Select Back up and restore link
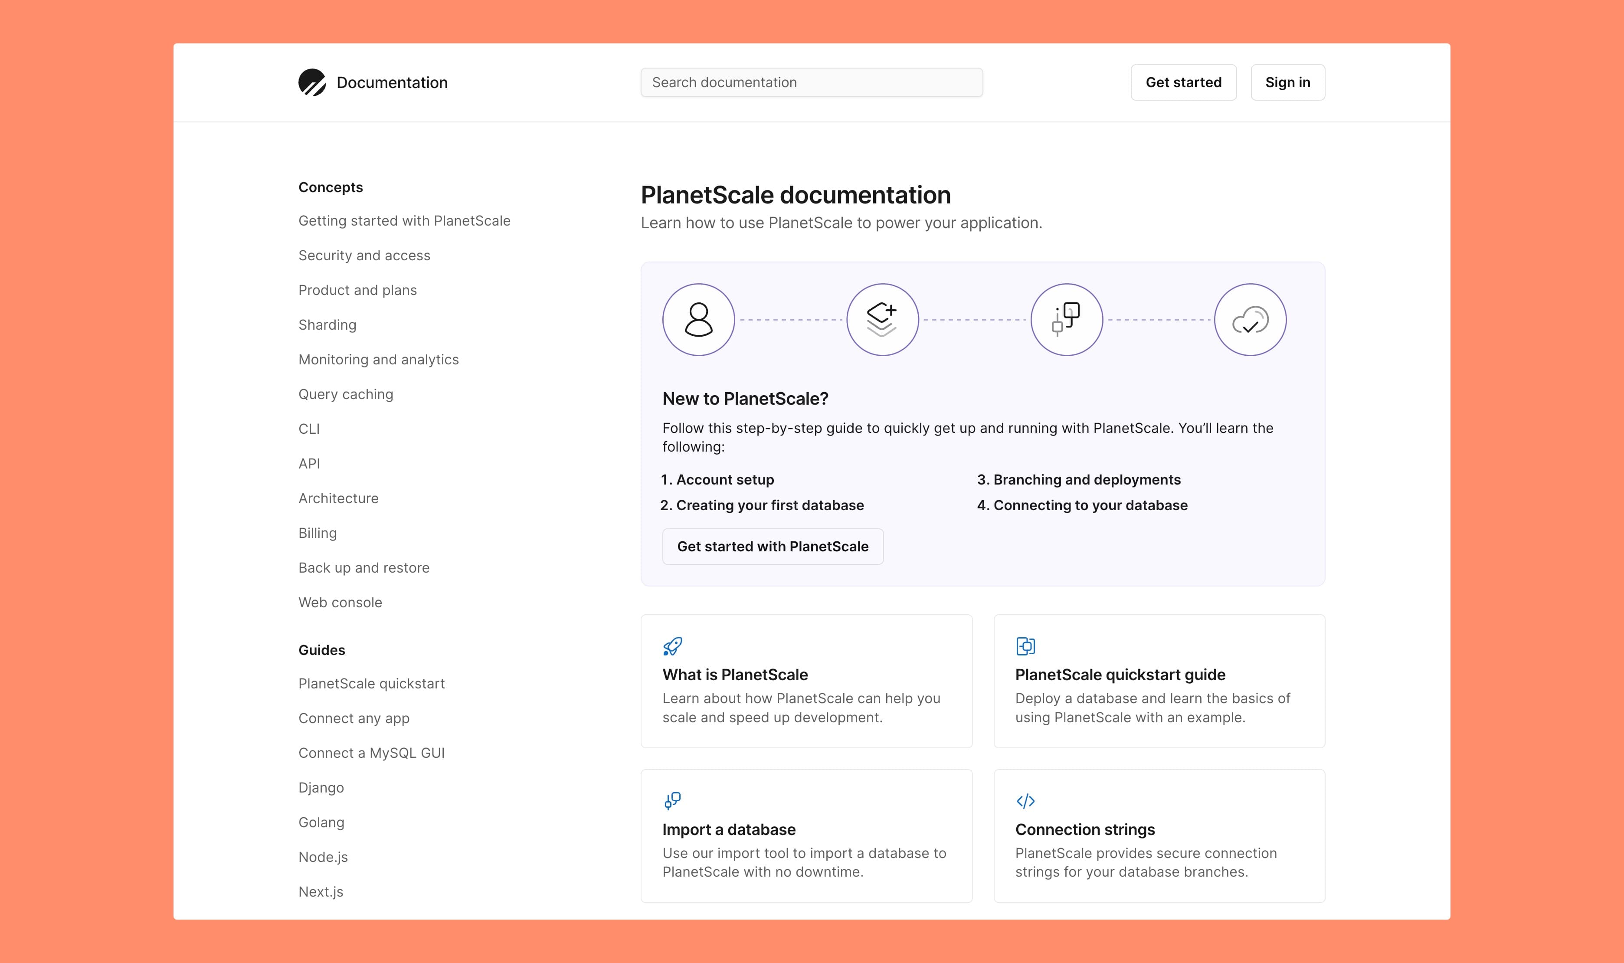Screen dimensions: 1624x963 click(x=363, y=568)
